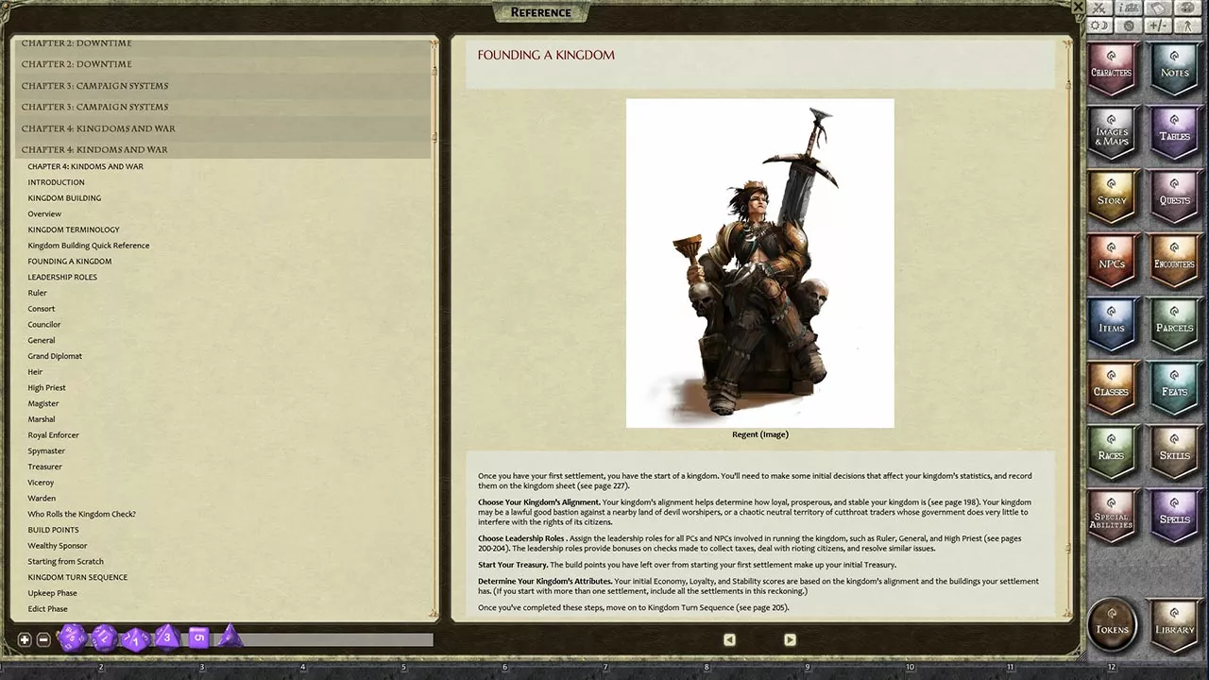
Task: Open Build Points entry
Action: point(53,530)
